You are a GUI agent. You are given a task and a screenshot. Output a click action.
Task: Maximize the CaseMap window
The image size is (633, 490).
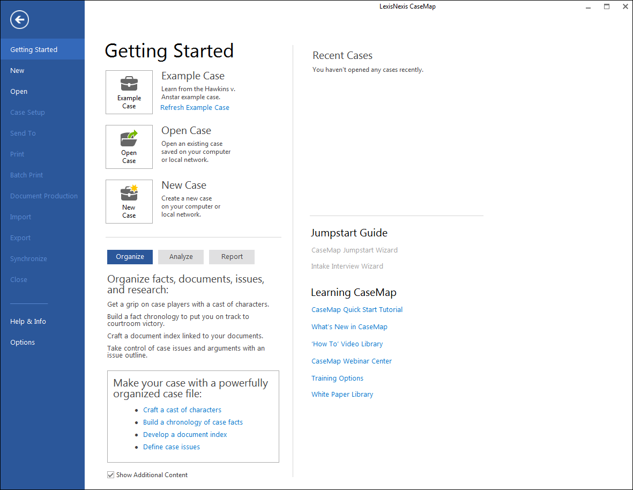[x=607, y=7]
